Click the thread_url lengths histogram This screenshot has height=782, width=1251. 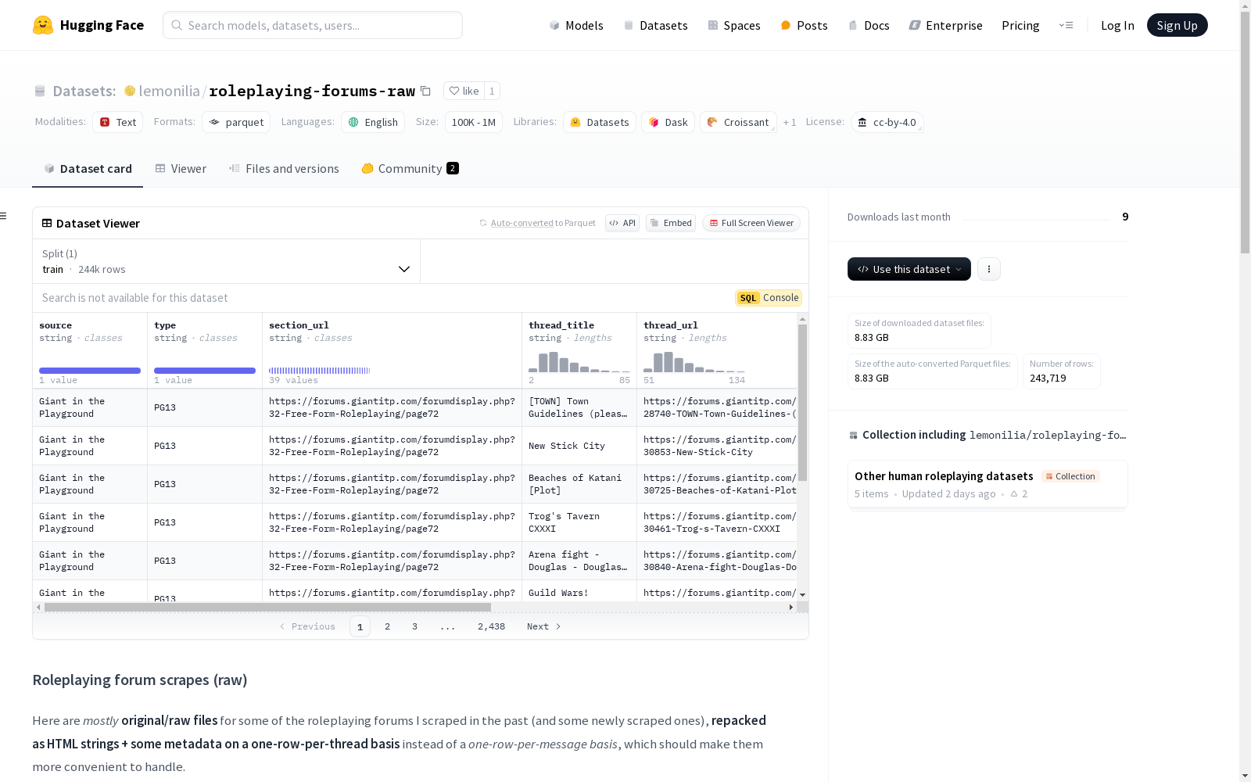pos(694,362)
